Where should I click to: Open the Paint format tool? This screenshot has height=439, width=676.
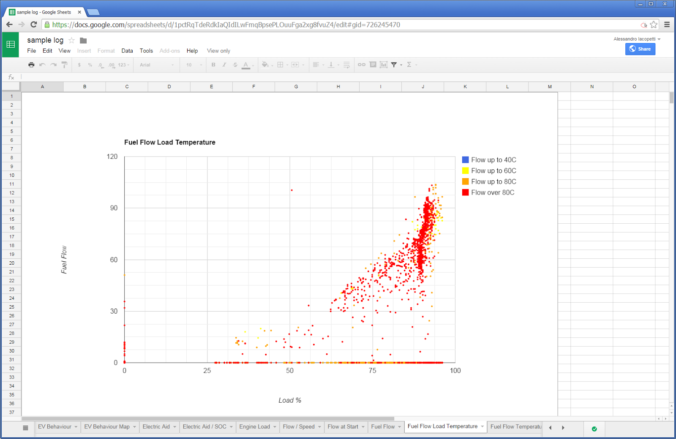(x=64, y=65)
